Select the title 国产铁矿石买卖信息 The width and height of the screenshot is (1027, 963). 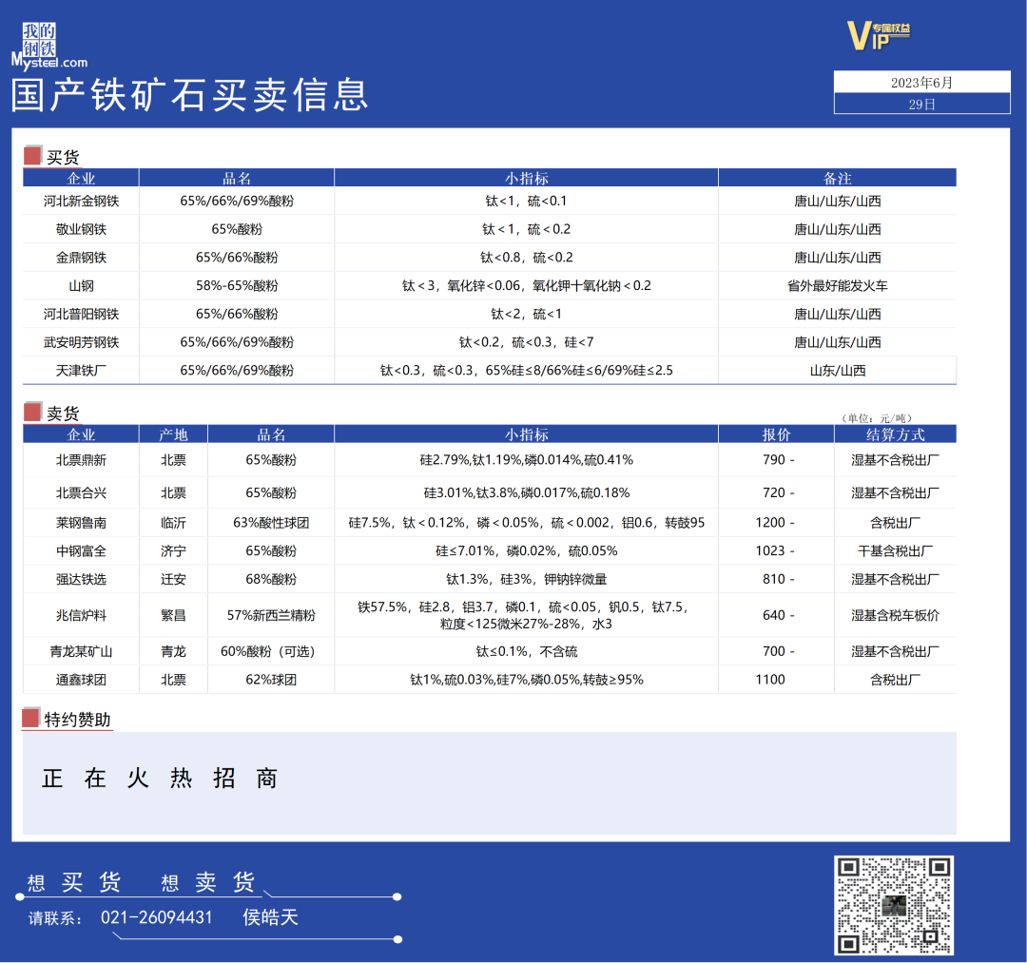tap(190, 96)
